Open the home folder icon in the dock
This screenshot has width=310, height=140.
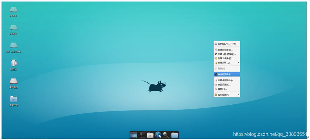(150, 135)
